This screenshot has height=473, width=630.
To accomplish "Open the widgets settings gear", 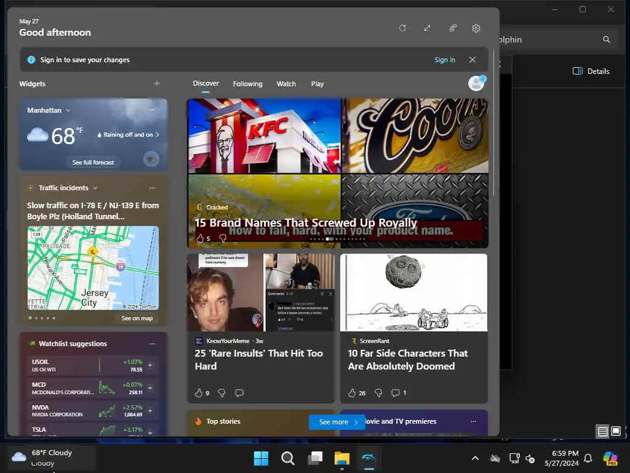I will tap(476, 28).
